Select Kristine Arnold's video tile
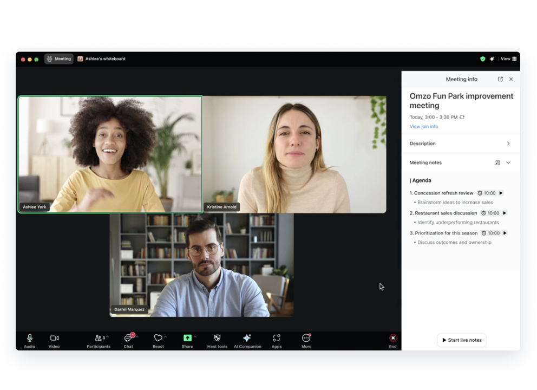 [x=294, y=154]
